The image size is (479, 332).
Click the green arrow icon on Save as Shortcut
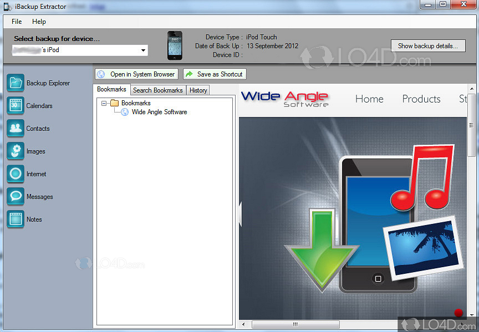pyautogui.click(x=190, y=74)
